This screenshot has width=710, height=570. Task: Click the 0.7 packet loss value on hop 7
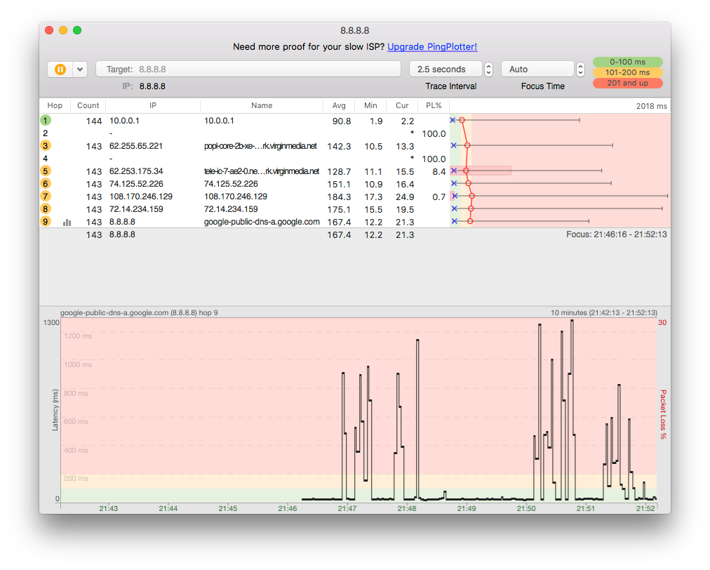(x=438, y=197)
